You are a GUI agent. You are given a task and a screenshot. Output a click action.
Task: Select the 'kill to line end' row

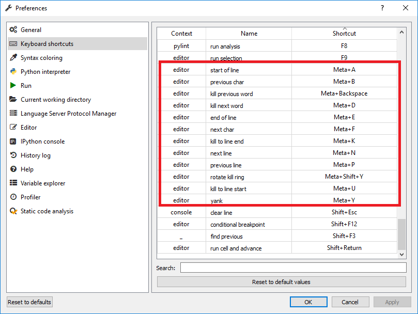click(277, 141)
